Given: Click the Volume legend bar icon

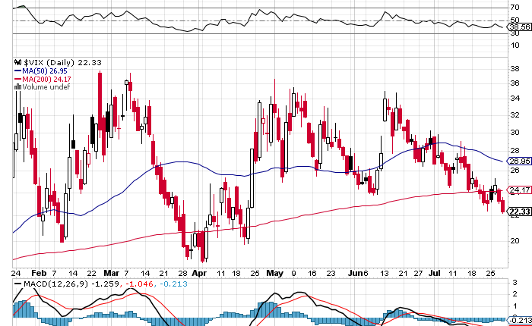Looking at the screenshot, I should tap(18, 86).
